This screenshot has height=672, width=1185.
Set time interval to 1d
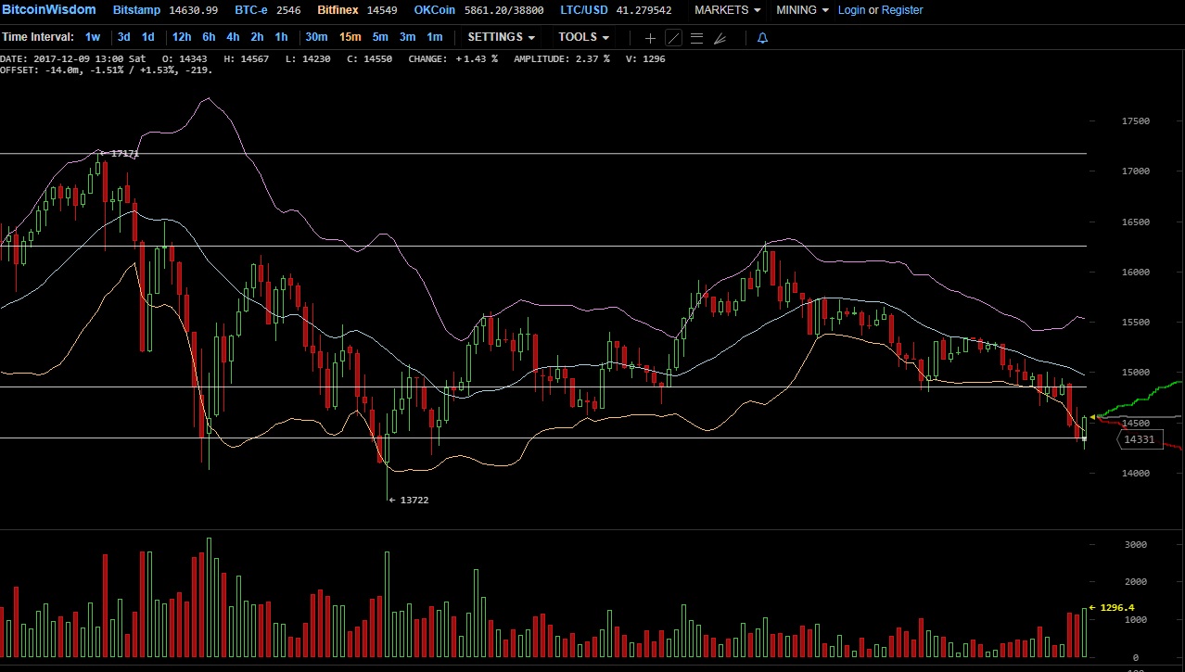pyautogui.click(x=147, y=37)
